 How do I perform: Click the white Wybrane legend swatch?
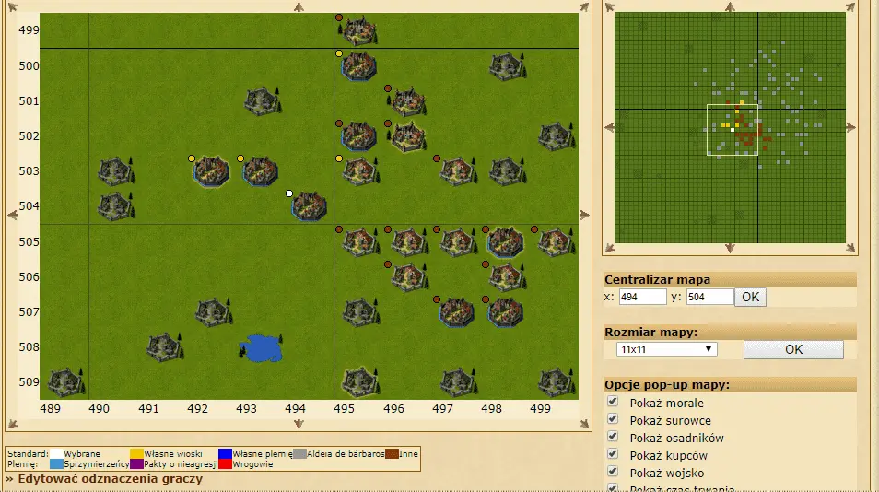(x=56, y=454)
